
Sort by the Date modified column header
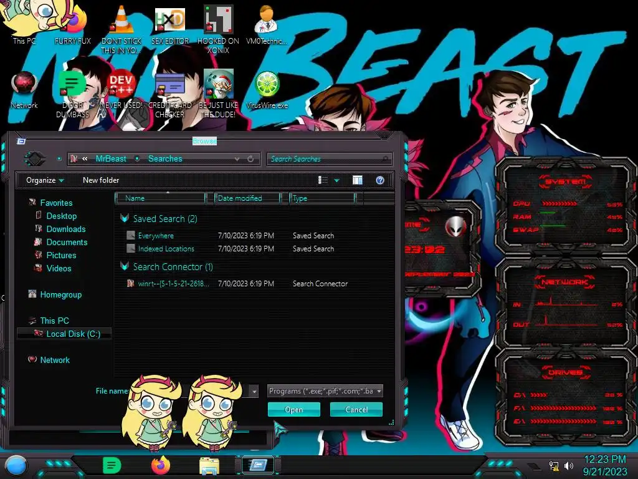click(247, 198)
